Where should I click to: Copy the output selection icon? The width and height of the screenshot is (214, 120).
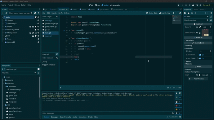point(180,93)
